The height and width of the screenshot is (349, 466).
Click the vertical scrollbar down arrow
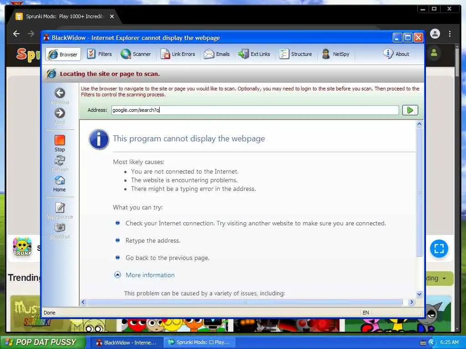(419, 294)
